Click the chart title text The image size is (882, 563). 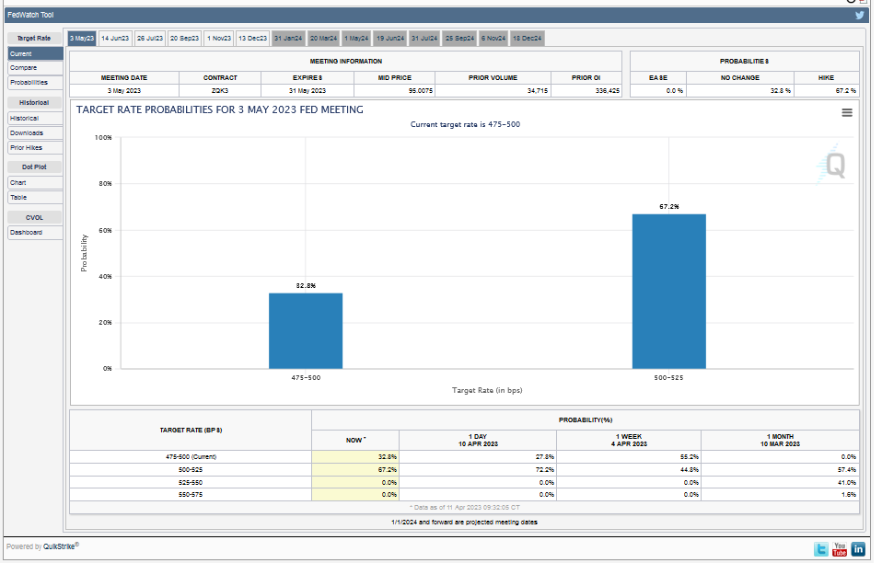[220, 110]
